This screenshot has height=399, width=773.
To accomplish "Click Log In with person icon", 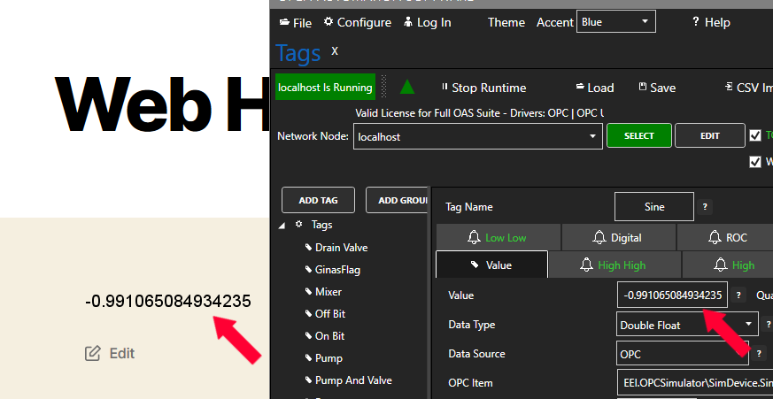I will coord(427,22).
